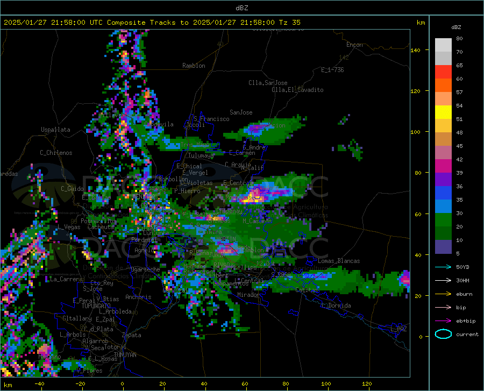Click the pink bip arrow in legend
Screen dimensions: 484x391
pos(443,307)
